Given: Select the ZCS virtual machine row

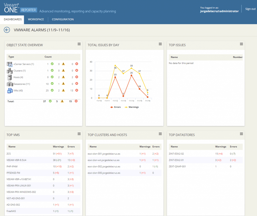Looking at the screenshot, I should pyautogui.click(x=43, y=154).
